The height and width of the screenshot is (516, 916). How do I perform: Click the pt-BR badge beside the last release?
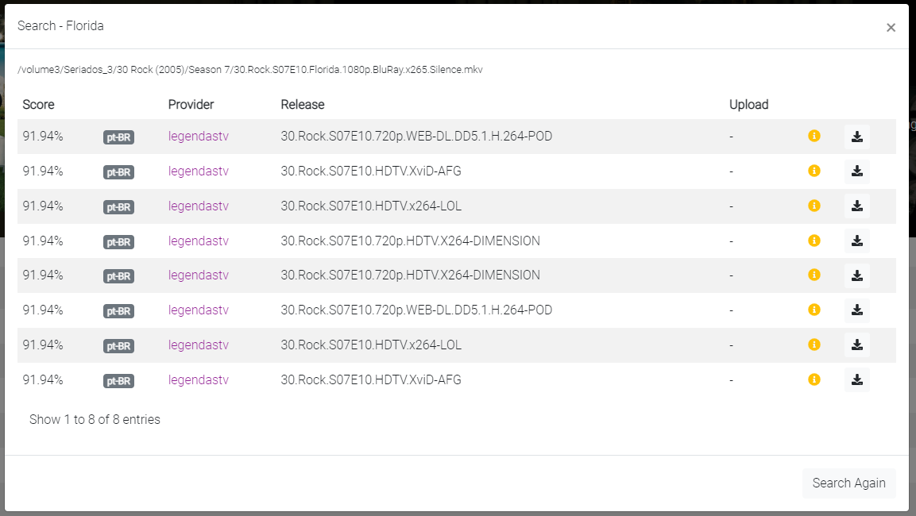118,380
